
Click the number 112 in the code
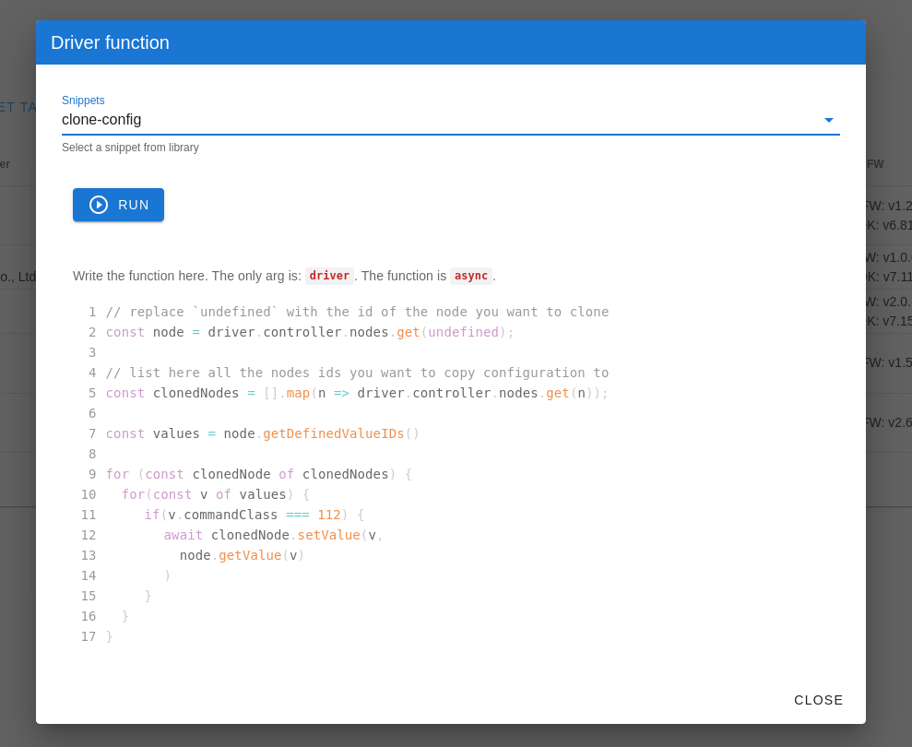(329, 515)
